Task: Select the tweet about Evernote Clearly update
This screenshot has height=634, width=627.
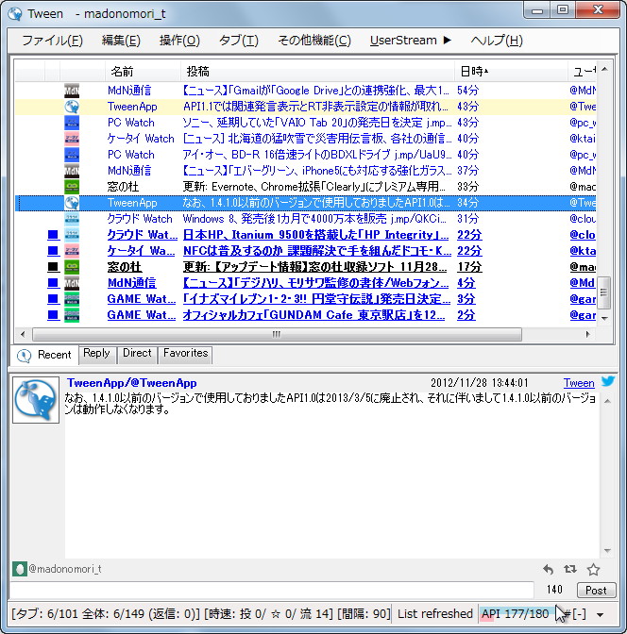Action: (306, 187)
